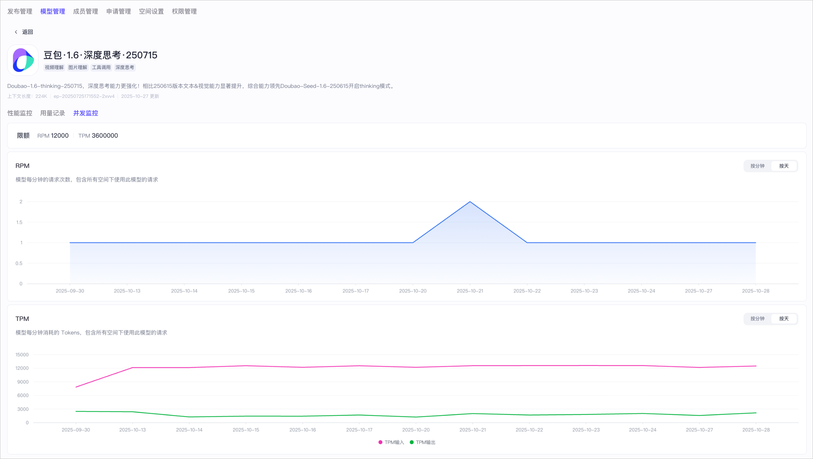Click the 深度思考 tag
The width and height of the screenshot is (813, 459).
click(125, 67)
